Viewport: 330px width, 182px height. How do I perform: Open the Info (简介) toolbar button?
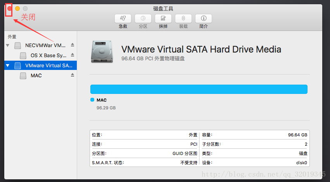204,19
